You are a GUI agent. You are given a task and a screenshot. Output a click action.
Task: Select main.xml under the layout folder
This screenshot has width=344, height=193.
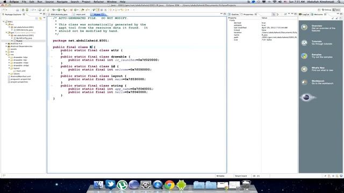(x=20, y=71)
